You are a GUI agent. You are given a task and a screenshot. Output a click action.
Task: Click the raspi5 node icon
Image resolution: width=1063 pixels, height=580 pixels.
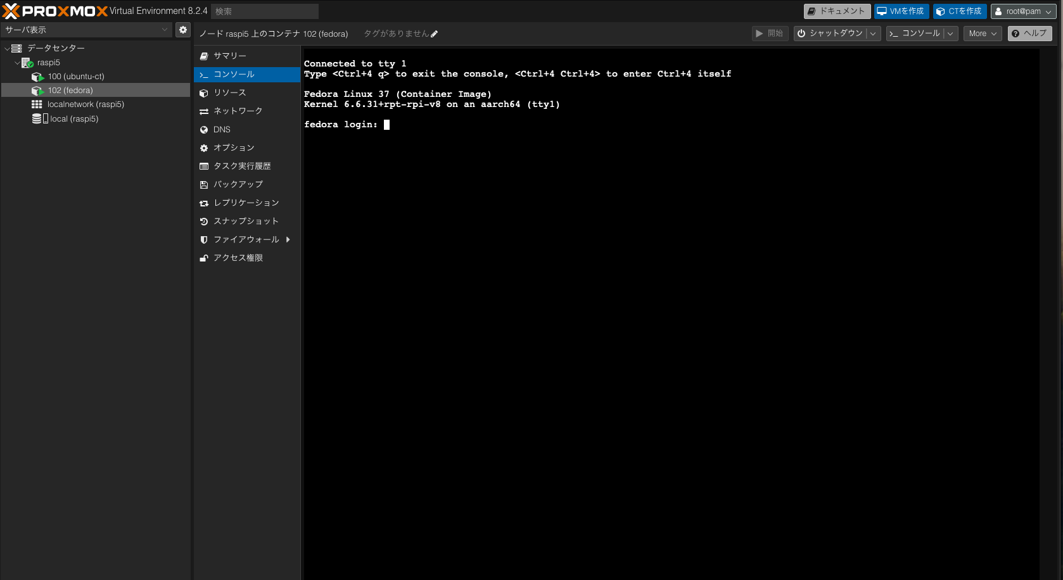click(x=27, y=63)
